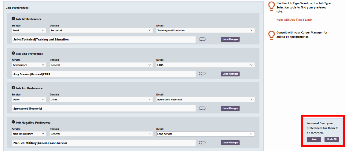Undo Changes for Job 3rd Preference
This screenshot has height=151, width=345.
pos(230,108)
